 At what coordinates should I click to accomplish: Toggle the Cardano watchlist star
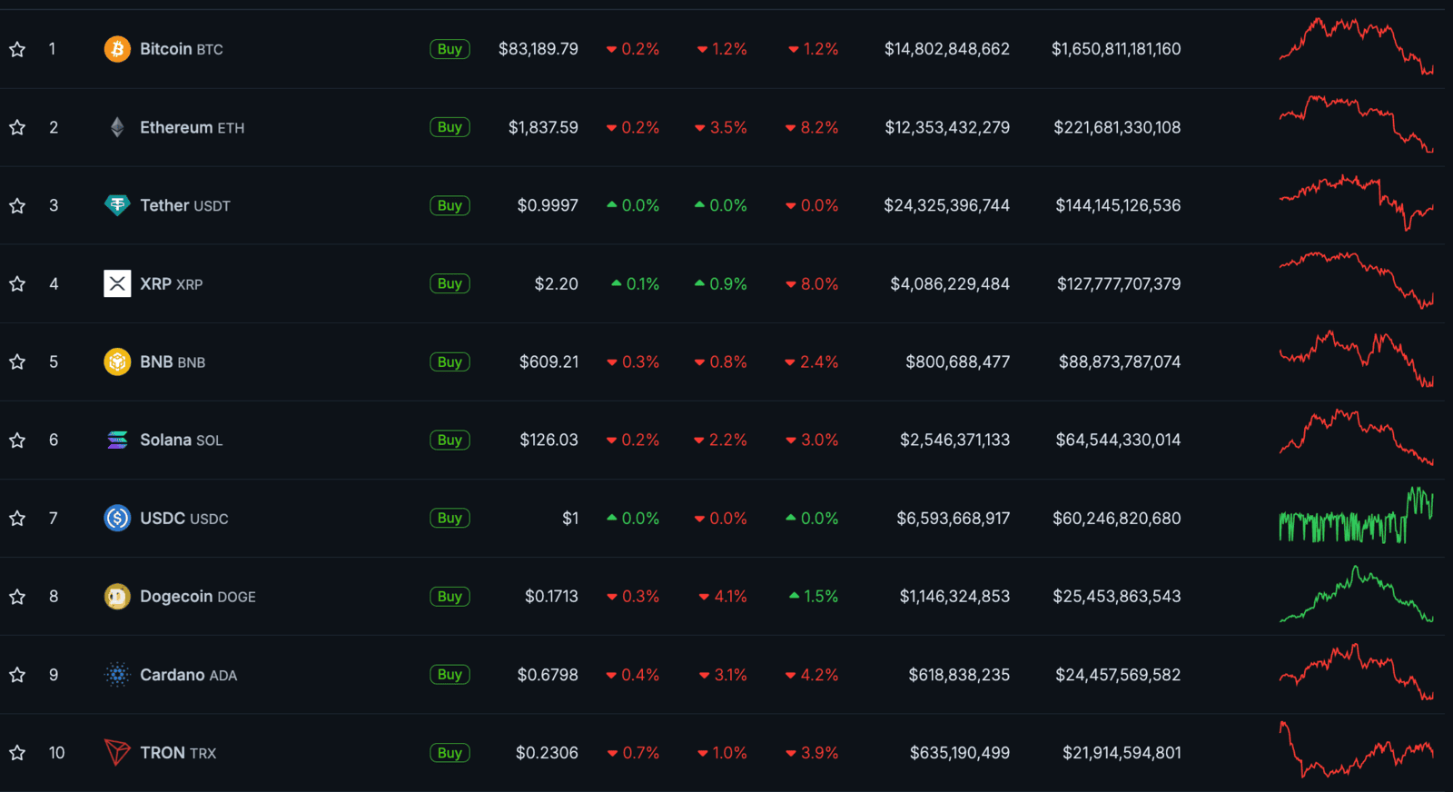[x=17, y=674]
